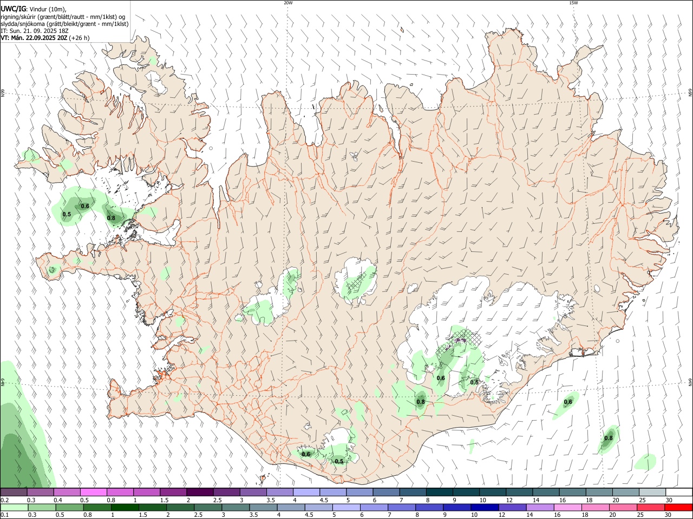Select the dusky mauve 0.2 snow-scale swatch
The image size is (693, 519).
tap(14, 492)
